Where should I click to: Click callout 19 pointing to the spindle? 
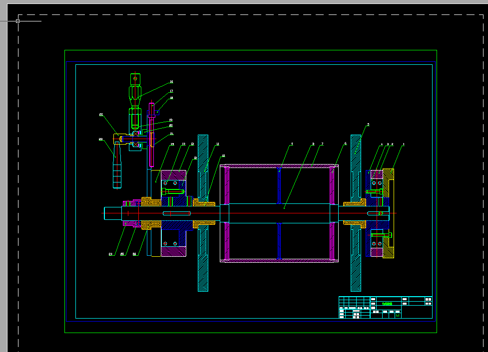pyautogui.click(x=170, y=120)
